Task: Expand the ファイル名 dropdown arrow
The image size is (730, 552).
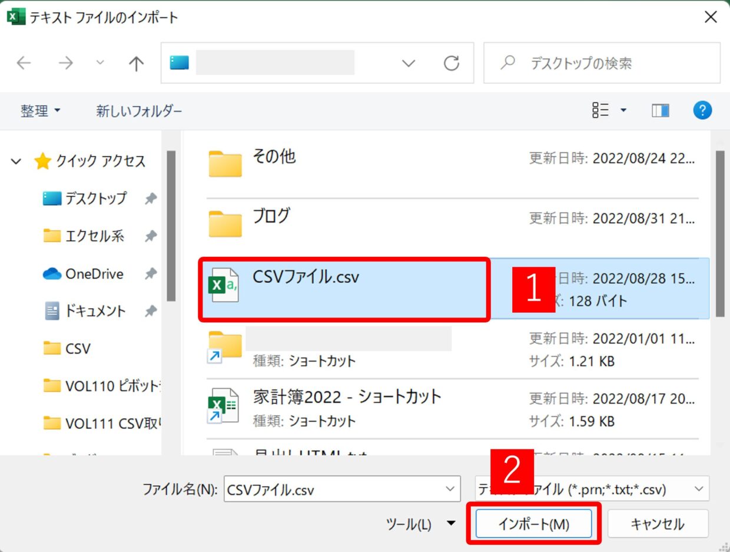Action: [451, 489]
